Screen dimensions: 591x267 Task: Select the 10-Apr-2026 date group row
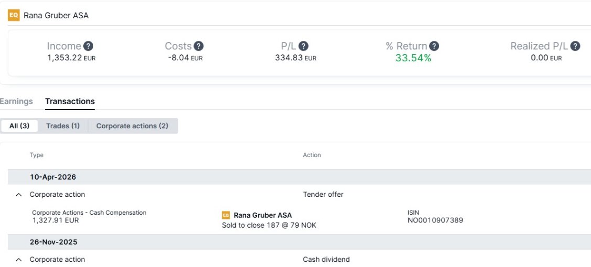[x=299, y=177]
